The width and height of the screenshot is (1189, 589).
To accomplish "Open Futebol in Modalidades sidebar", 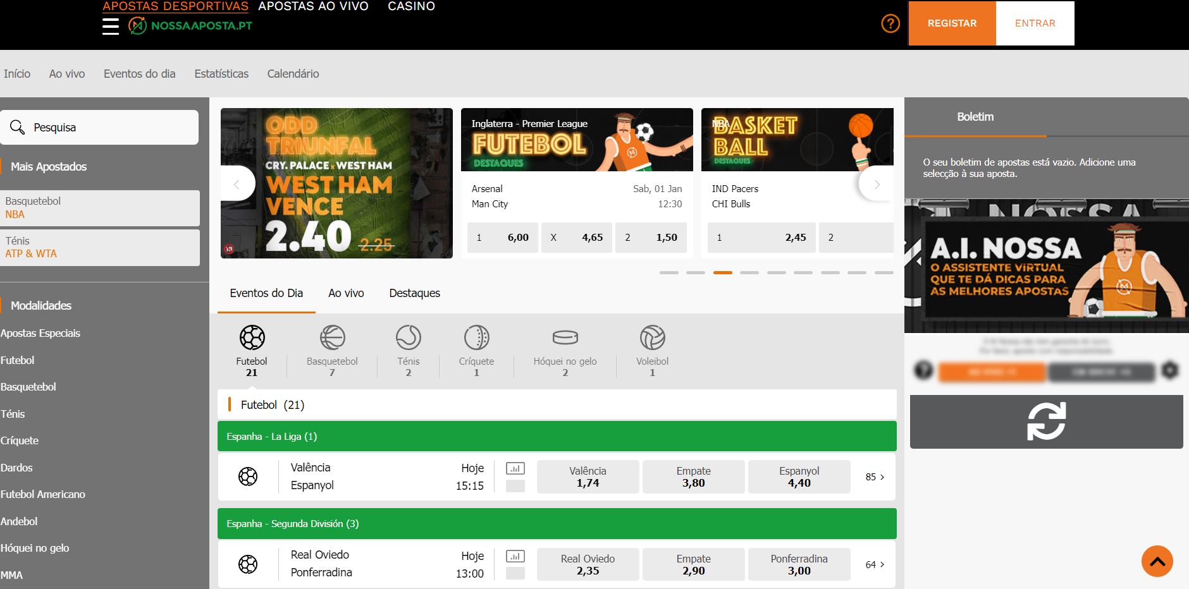I will coord(18,360).
